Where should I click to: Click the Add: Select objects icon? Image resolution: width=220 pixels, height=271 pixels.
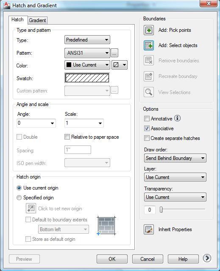149,45
